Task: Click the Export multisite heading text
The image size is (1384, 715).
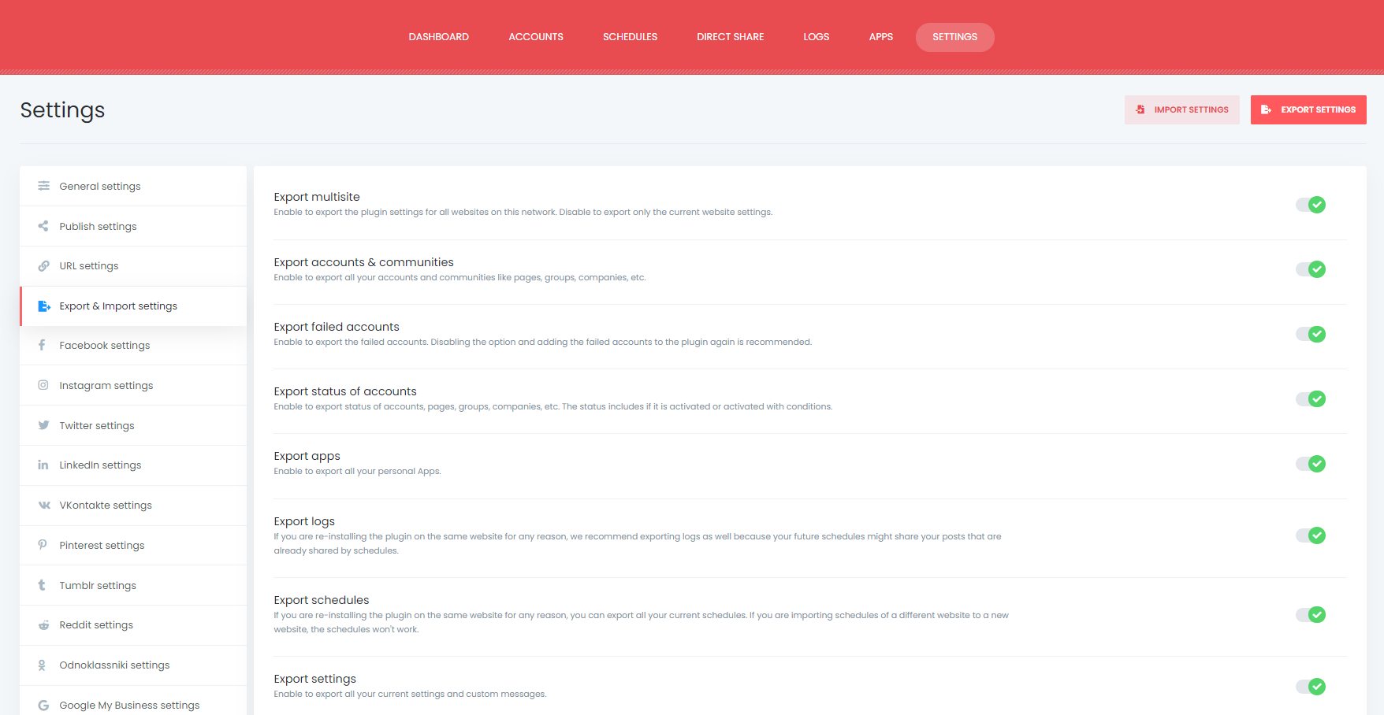Action: tap(317, 197)
